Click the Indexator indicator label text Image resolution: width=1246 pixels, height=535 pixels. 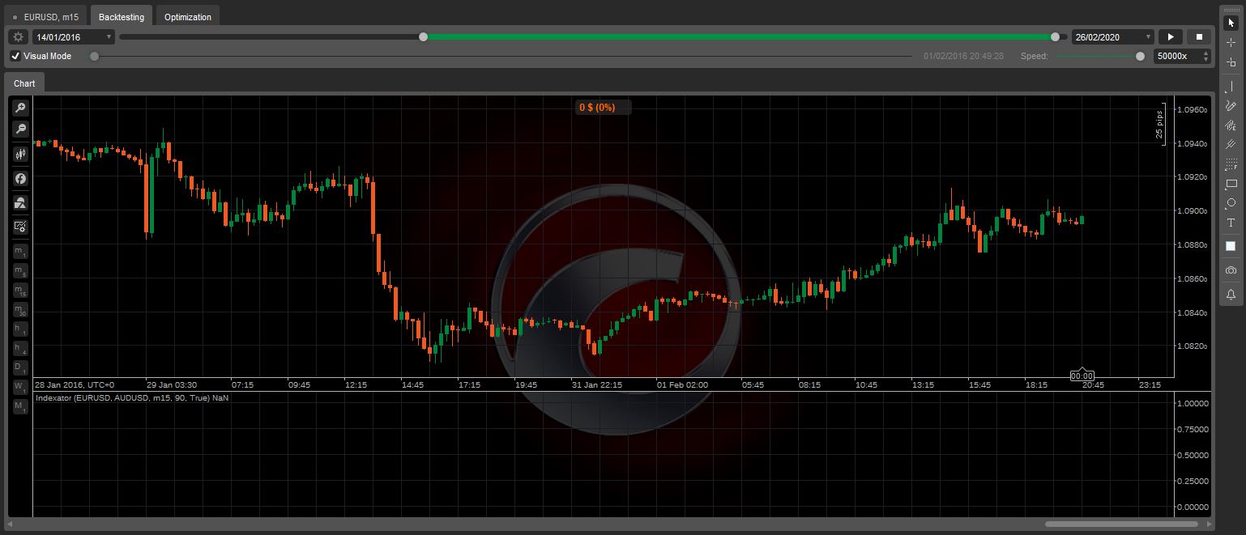[x=132, y=397]
